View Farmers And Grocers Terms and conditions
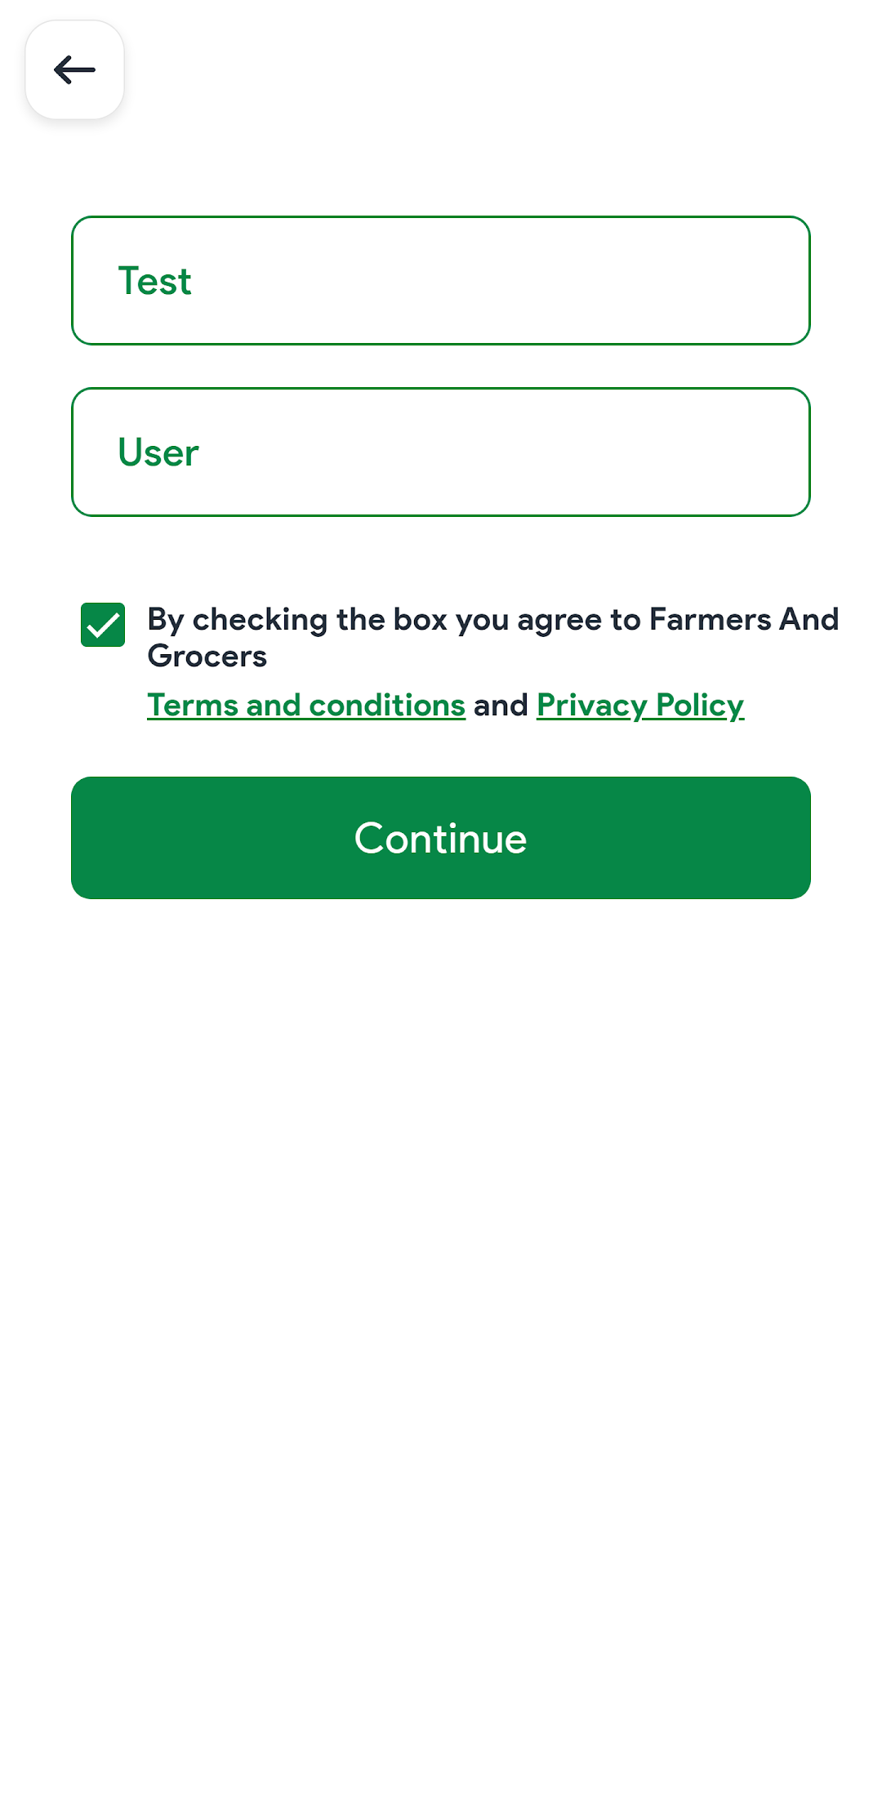The width and height of the screenshot is (882, 1813). pyautogui.click(x=306, y=705)
